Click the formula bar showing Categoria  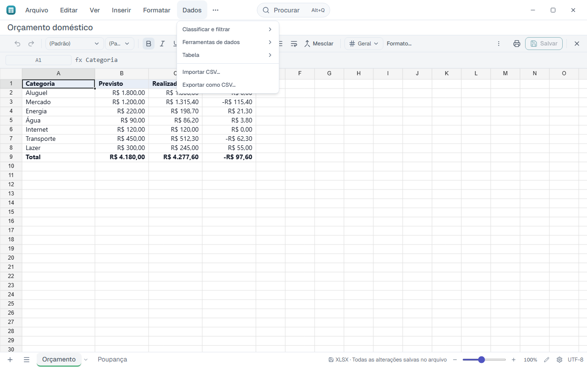330,60
